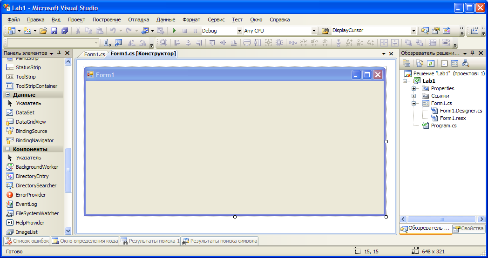Image resolution: width=488 pixels, height=258 pixels.
Task: Click the Undo toolbar dropdown arrow
Action: (121, 31)
